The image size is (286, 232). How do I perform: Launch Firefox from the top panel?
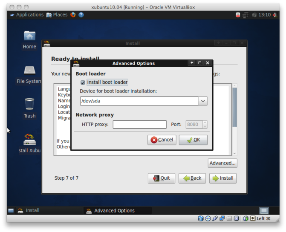[x=73, y=15]
